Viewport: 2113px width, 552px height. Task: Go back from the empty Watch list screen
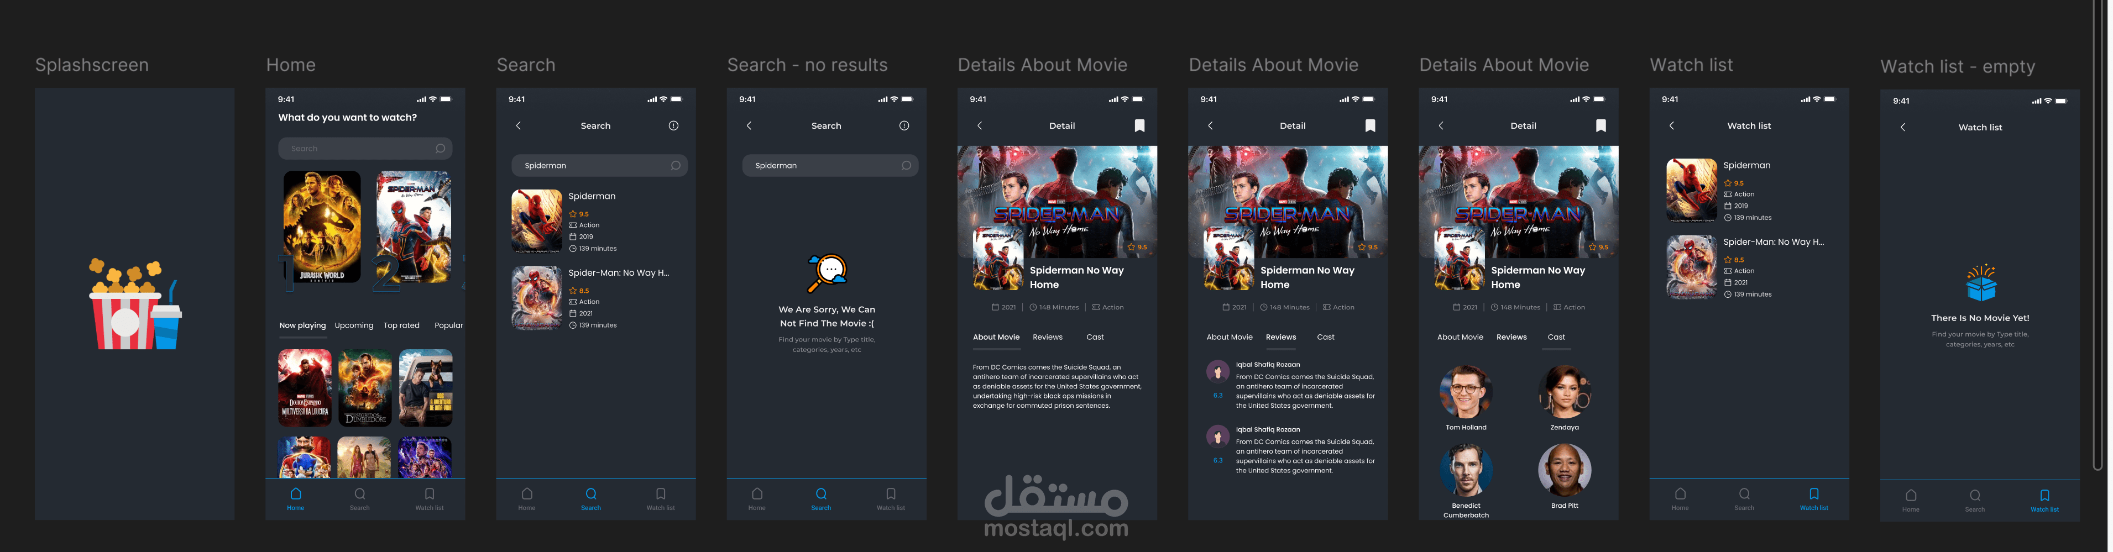(x=1903, y=127)
